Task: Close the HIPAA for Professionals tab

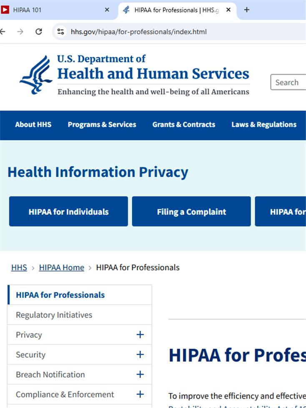Action: (228, 10)
